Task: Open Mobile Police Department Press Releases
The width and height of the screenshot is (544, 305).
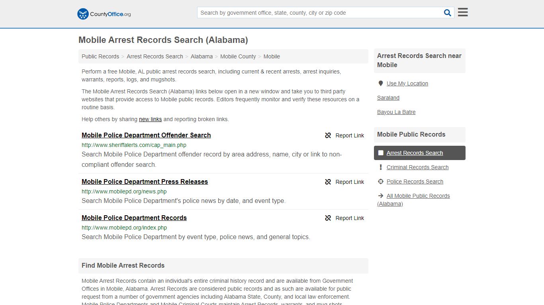Action: click(x=145, y=181)
